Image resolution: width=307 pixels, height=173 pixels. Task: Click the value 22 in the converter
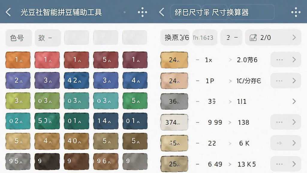pyautogui.click(x=212, y=143)
